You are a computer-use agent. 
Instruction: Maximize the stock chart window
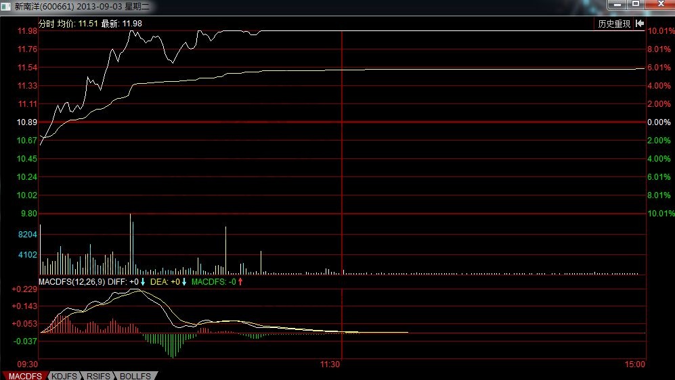point(636,4)
